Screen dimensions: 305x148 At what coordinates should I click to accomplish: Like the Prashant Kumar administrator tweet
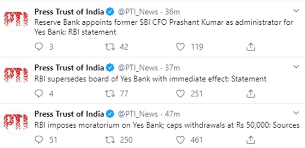[181, 47]
